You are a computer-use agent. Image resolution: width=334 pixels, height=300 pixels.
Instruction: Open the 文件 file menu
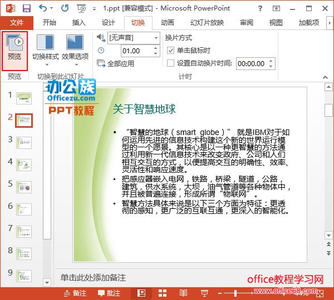[17, 23]
